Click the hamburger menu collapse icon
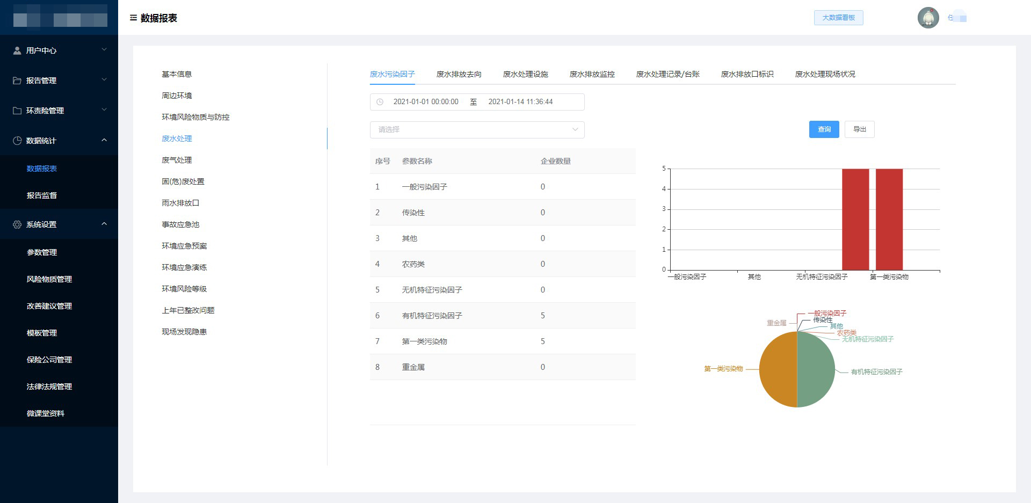The height and width of the screenshot is (503, 1031). [133, 18]
